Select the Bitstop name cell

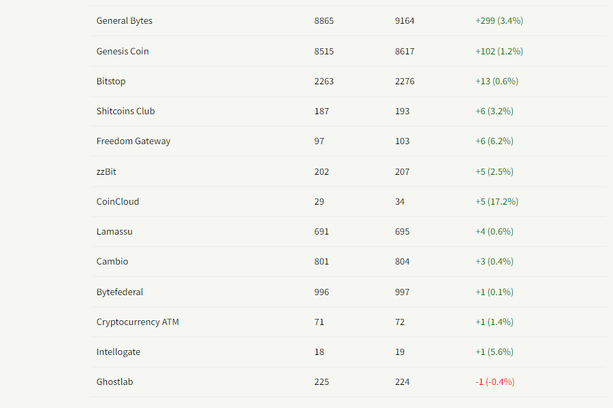111,81
